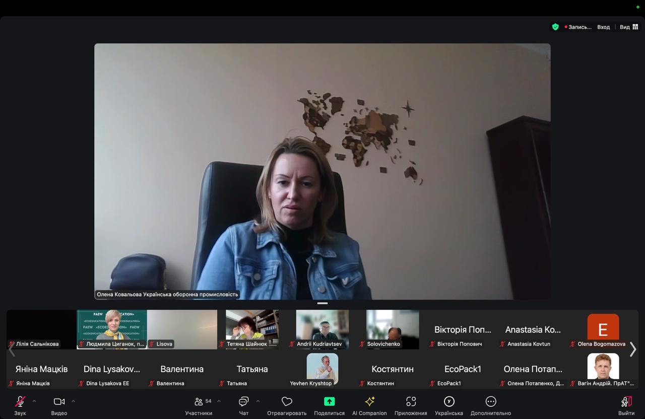Show next page of participant thumbnails
The image size is (645, 419).
[x=633, y=349]
